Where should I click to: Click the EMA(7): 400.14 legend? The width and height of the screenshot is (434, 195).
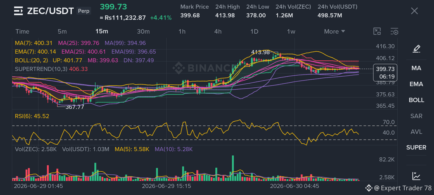pos(36,52)
